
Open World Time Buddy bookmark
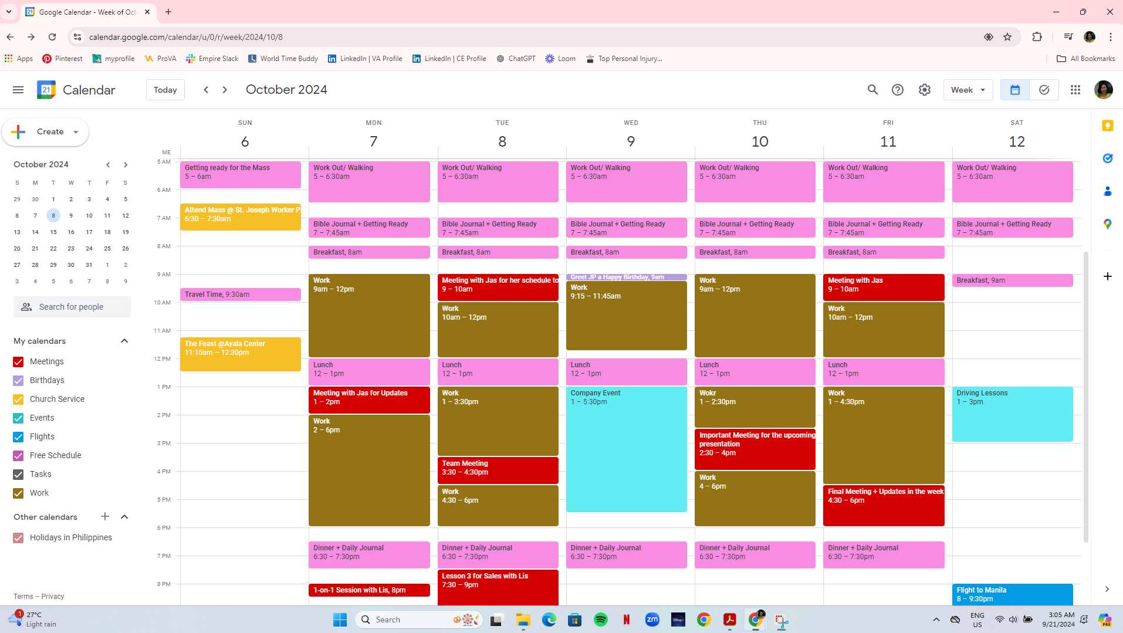click(283, 59)
